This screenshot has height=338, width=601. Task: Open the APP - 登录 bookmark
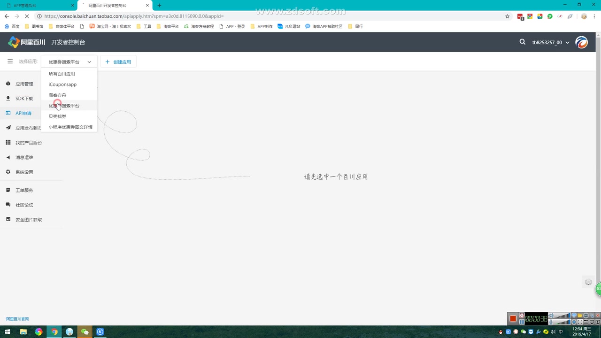tap(232, 26)
